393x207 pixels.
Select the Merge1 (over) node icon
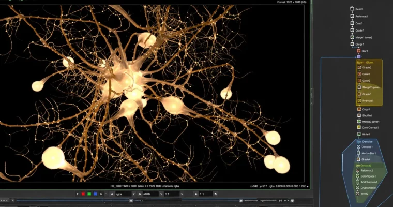(x=352, y=37)
